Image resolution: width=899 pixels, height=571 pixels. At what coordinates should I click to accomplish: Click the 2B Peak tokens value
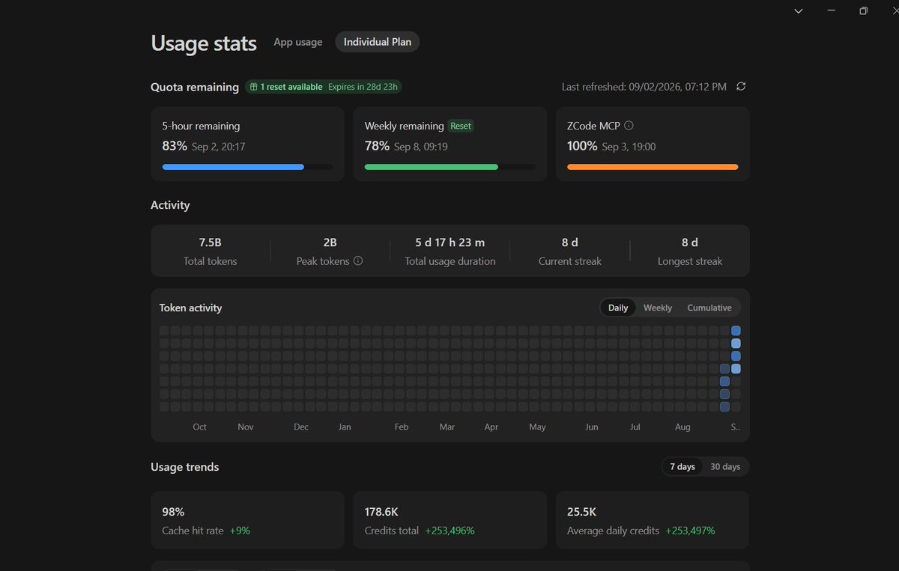[x=330, y=242]
